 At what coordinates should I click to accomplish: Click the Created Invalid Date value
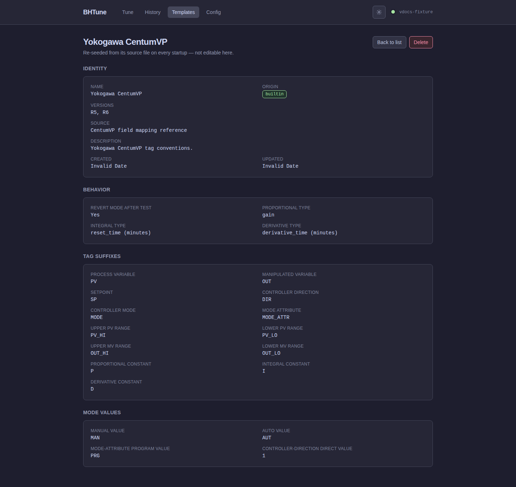(x=109, y=166)
